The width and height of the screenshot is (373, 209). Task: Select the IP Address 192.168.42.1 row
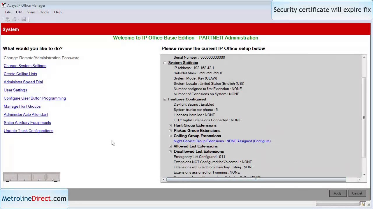coord(194,68)
